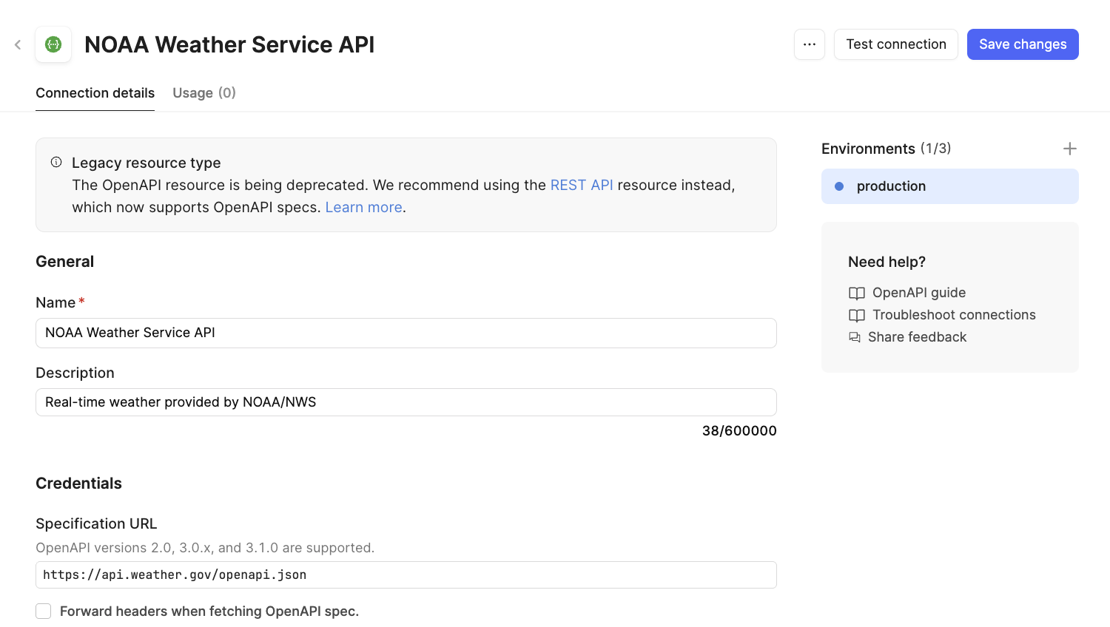Navigate back with the chevron icon
Image resolution: width=1110 pixels, height=627 pixels.
point(17,44)
